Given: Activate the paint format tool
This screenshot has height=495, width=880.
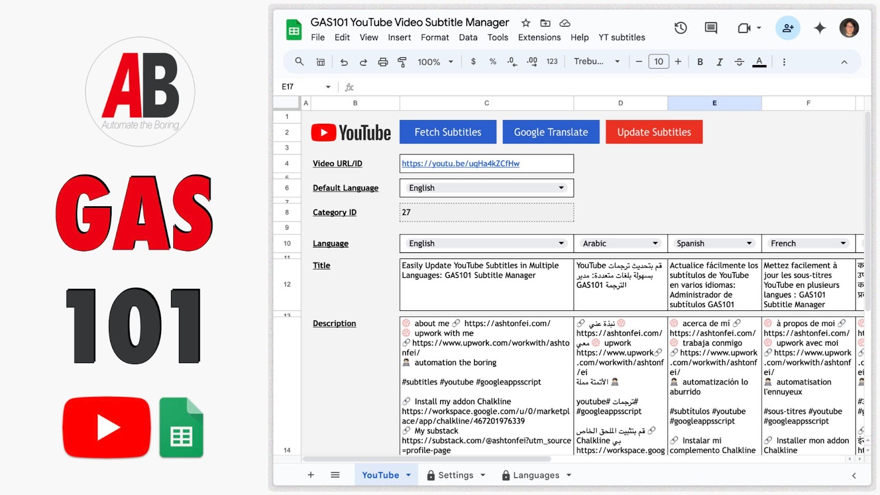Looking at the screenshot, I should point(402,62).
